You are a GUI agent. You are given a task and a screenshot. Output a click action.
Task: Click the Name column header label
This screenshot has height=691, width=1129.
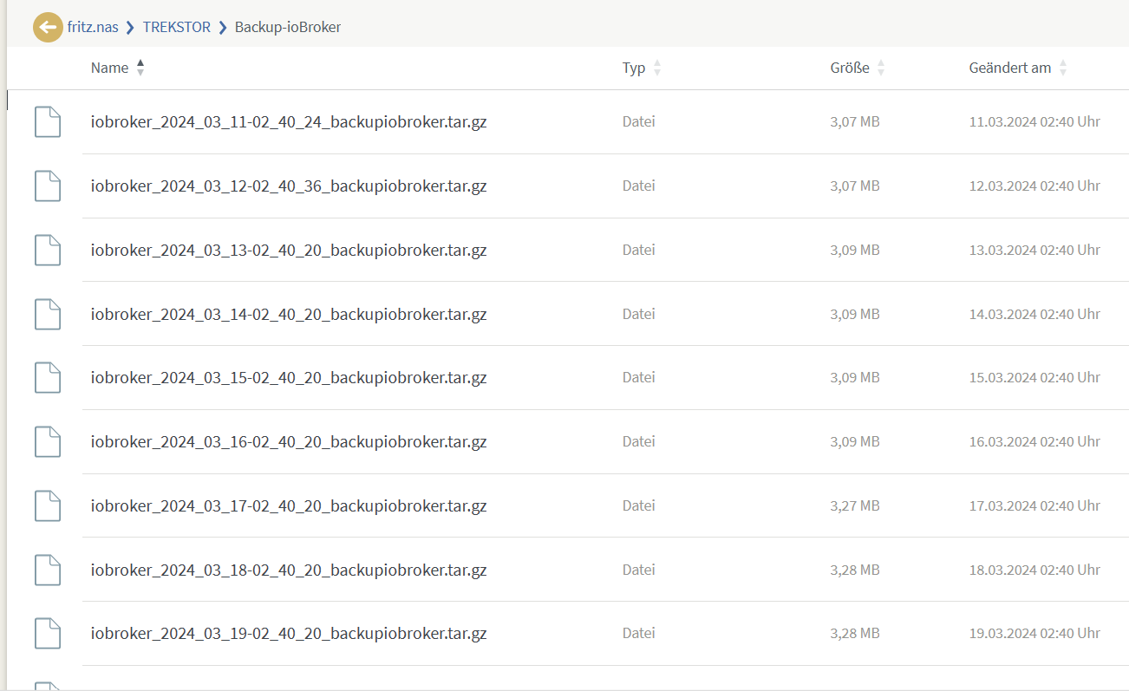109,68
